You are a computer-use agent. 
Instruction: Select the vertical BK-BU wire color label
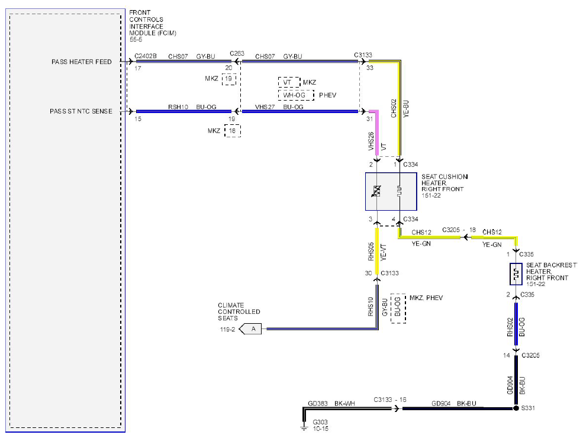coord(522,385)
